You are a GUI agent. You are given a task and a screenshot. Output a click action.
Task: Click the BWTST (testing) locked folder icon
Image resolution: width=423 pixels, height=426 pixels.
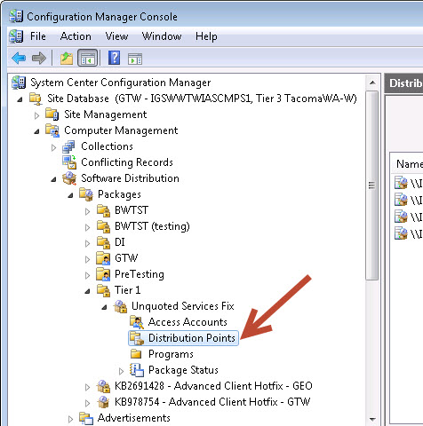103,226
